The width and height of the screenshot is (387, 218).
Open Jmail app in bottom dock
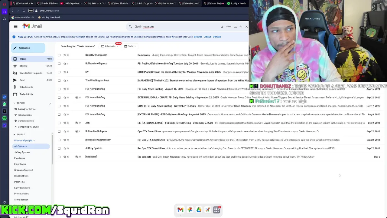pyautogui.click(x=180, y=210)
